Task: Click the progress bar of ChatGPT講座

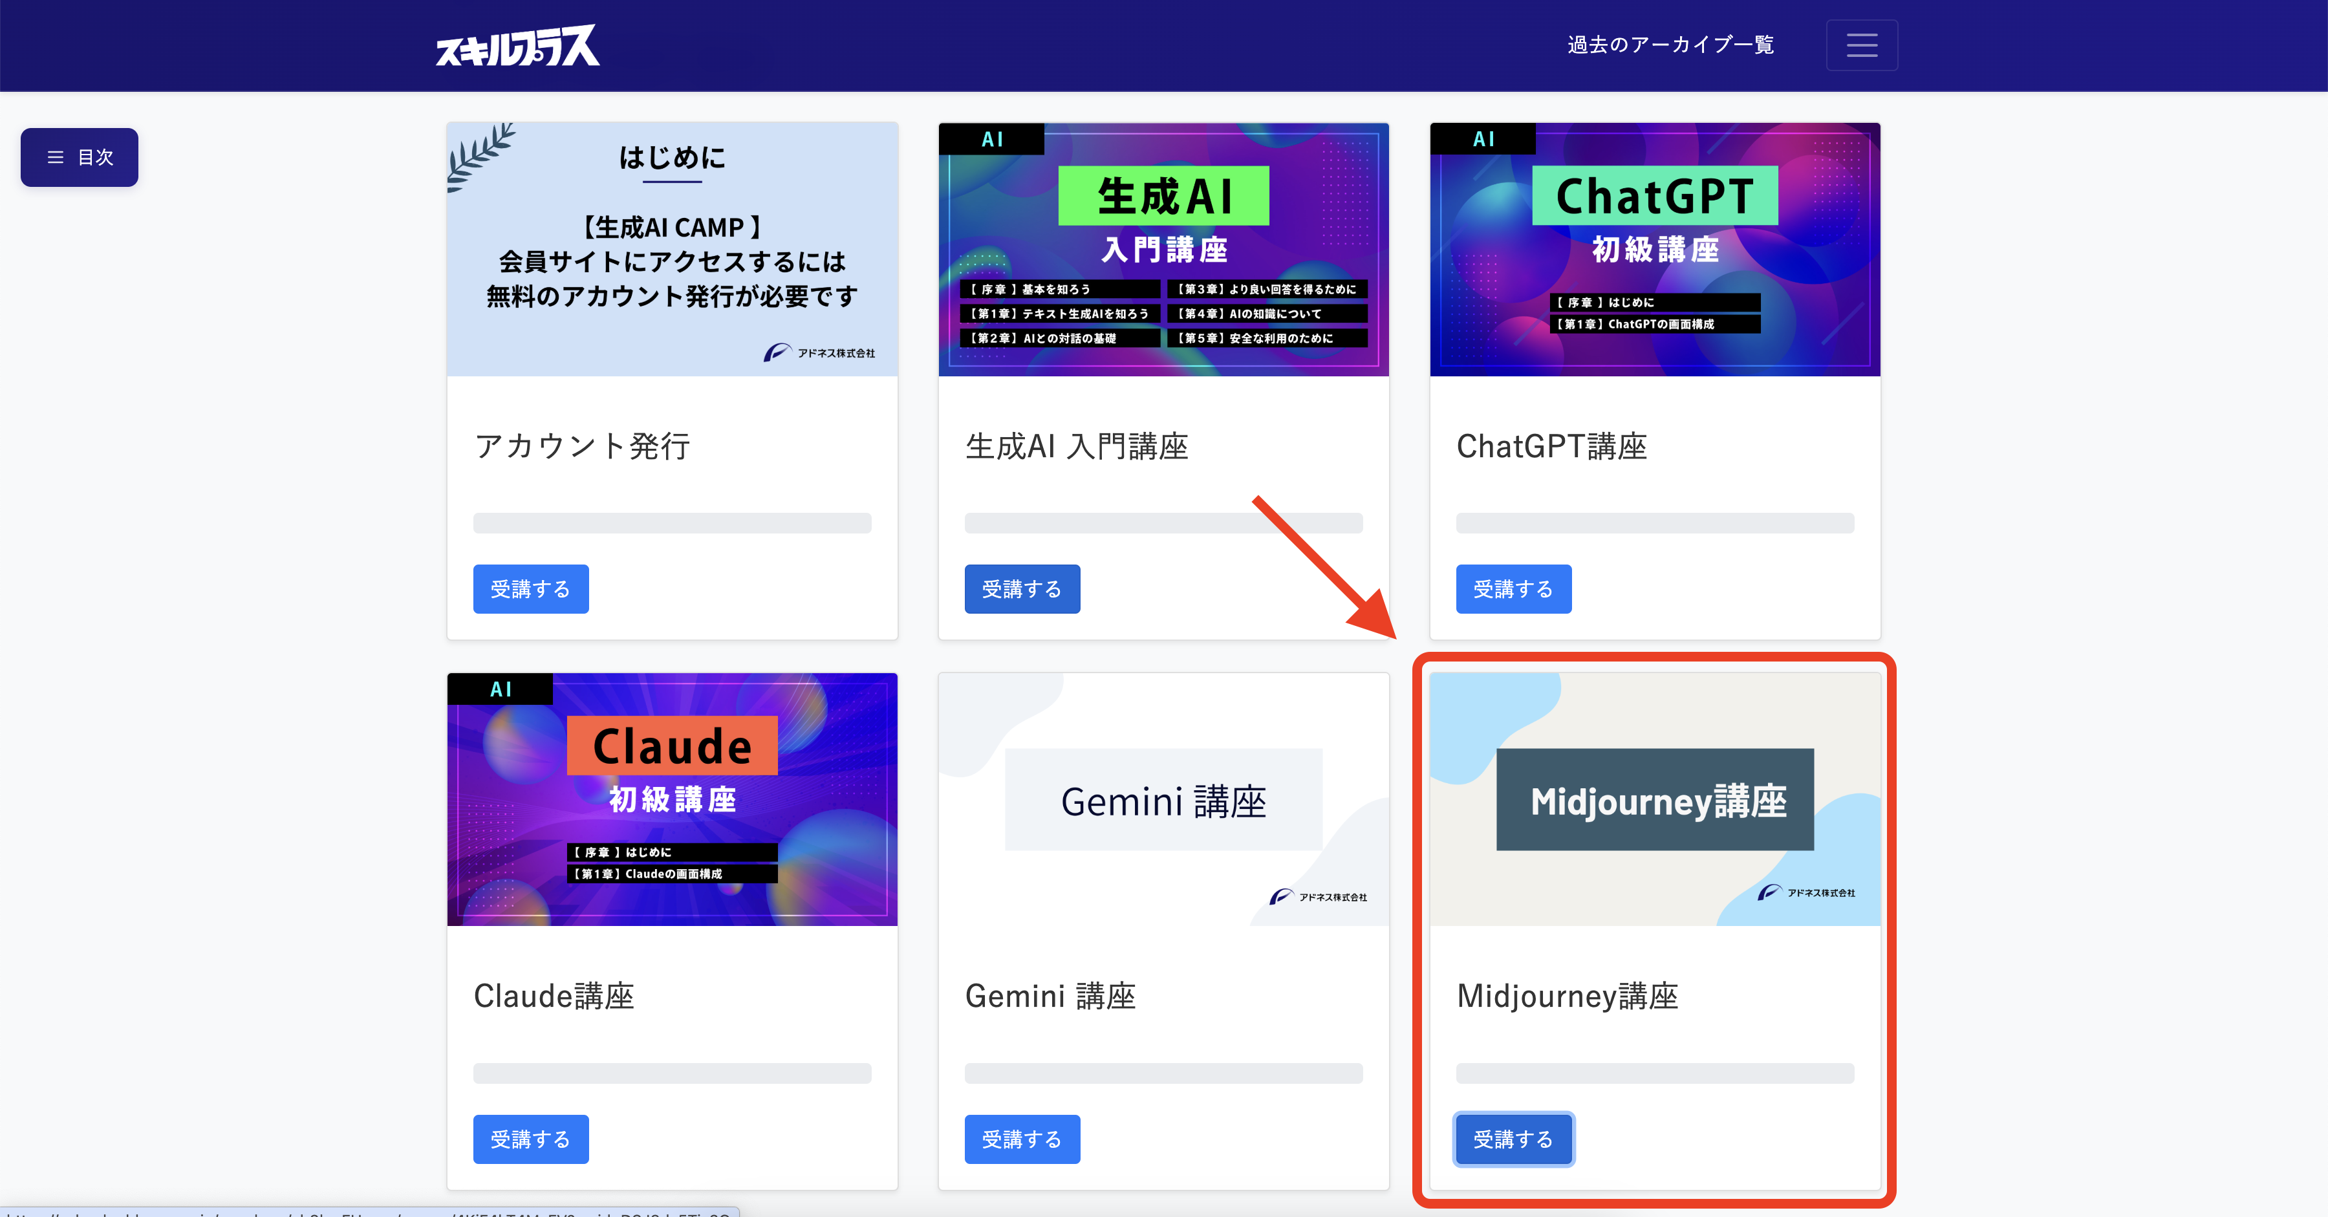Action: (x=1655, y=523)
